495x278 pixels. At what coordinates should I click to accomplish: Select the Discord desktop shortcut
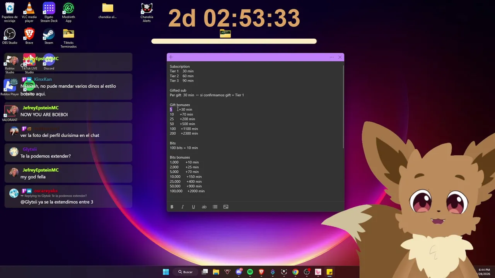point(49,62)
